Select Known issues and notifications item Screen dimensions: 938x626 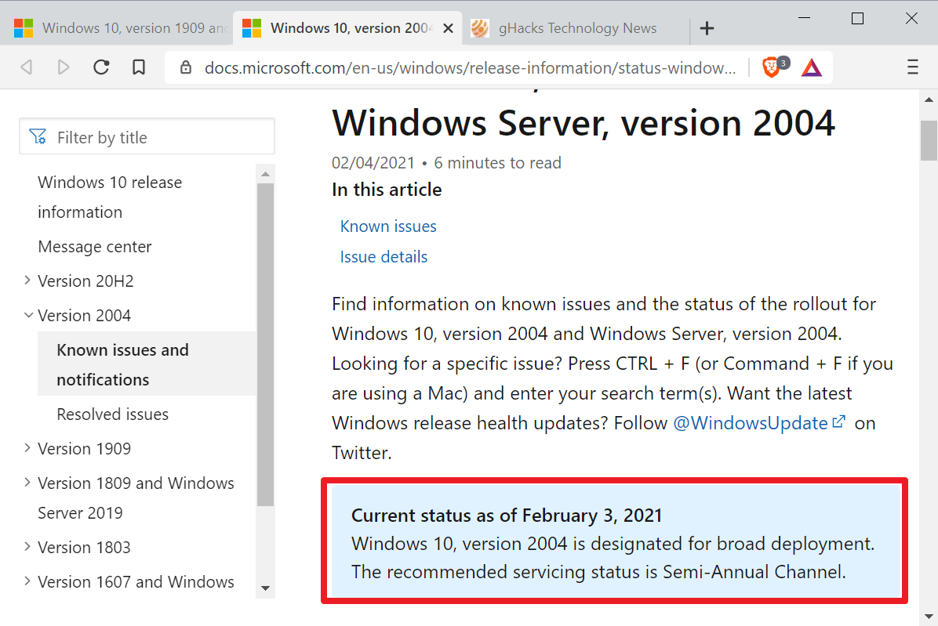tap(147, 364)
